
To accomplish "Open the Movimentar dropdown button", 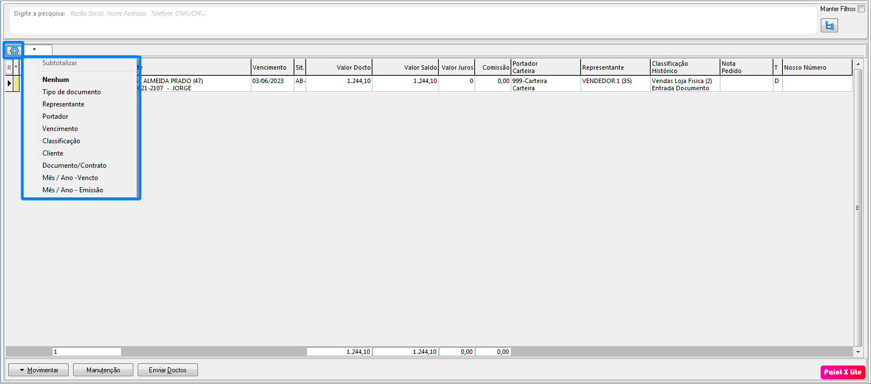I will pos(38,370).
